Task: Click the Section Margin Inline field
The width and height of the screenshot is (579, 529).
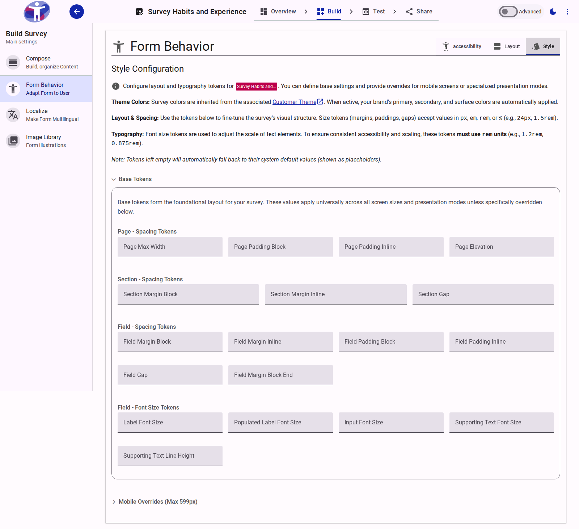Action: [336, 294]
